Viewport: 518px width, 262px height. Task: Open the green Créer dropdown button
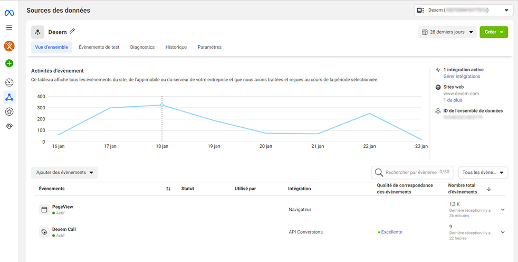click(494, 32)
